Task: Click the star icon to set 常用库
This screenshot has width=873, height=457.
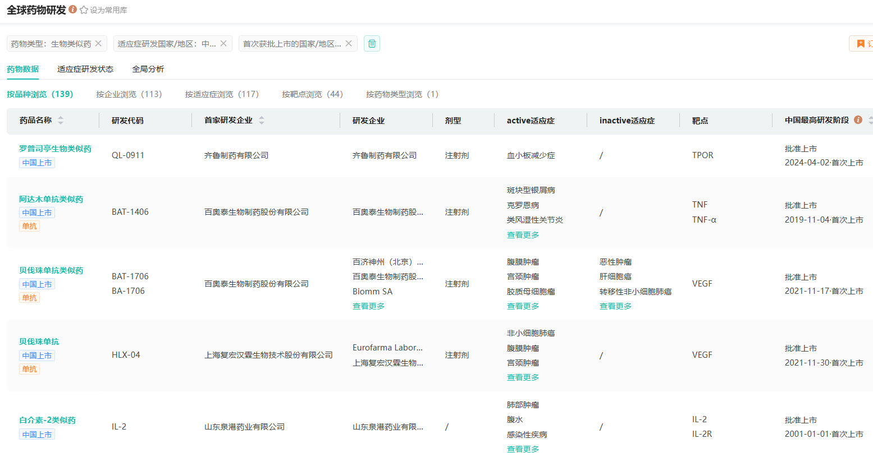Action: pos(84,10)
